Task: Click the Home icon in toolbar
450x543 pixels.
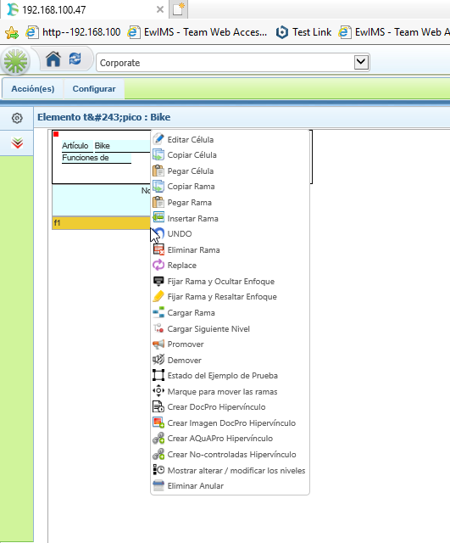Action: [53, 59]
